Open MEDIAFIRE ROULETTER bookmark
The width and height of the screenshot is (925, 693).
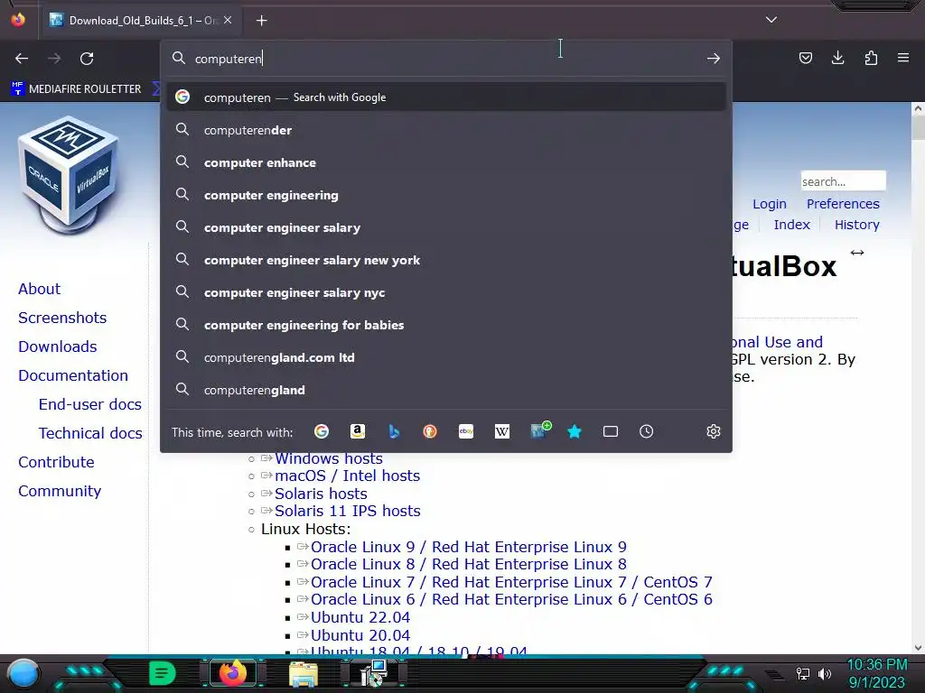tap(77, 89)
